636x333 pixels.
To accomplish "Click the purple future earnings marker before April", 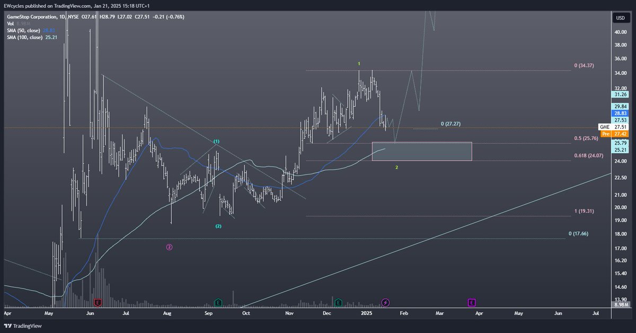I will pos(472,302).
